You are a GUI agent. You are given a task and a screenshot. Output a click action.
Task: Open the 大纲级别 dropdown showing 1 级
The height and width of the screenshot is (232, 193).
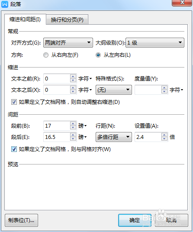(x=155, y=42)
